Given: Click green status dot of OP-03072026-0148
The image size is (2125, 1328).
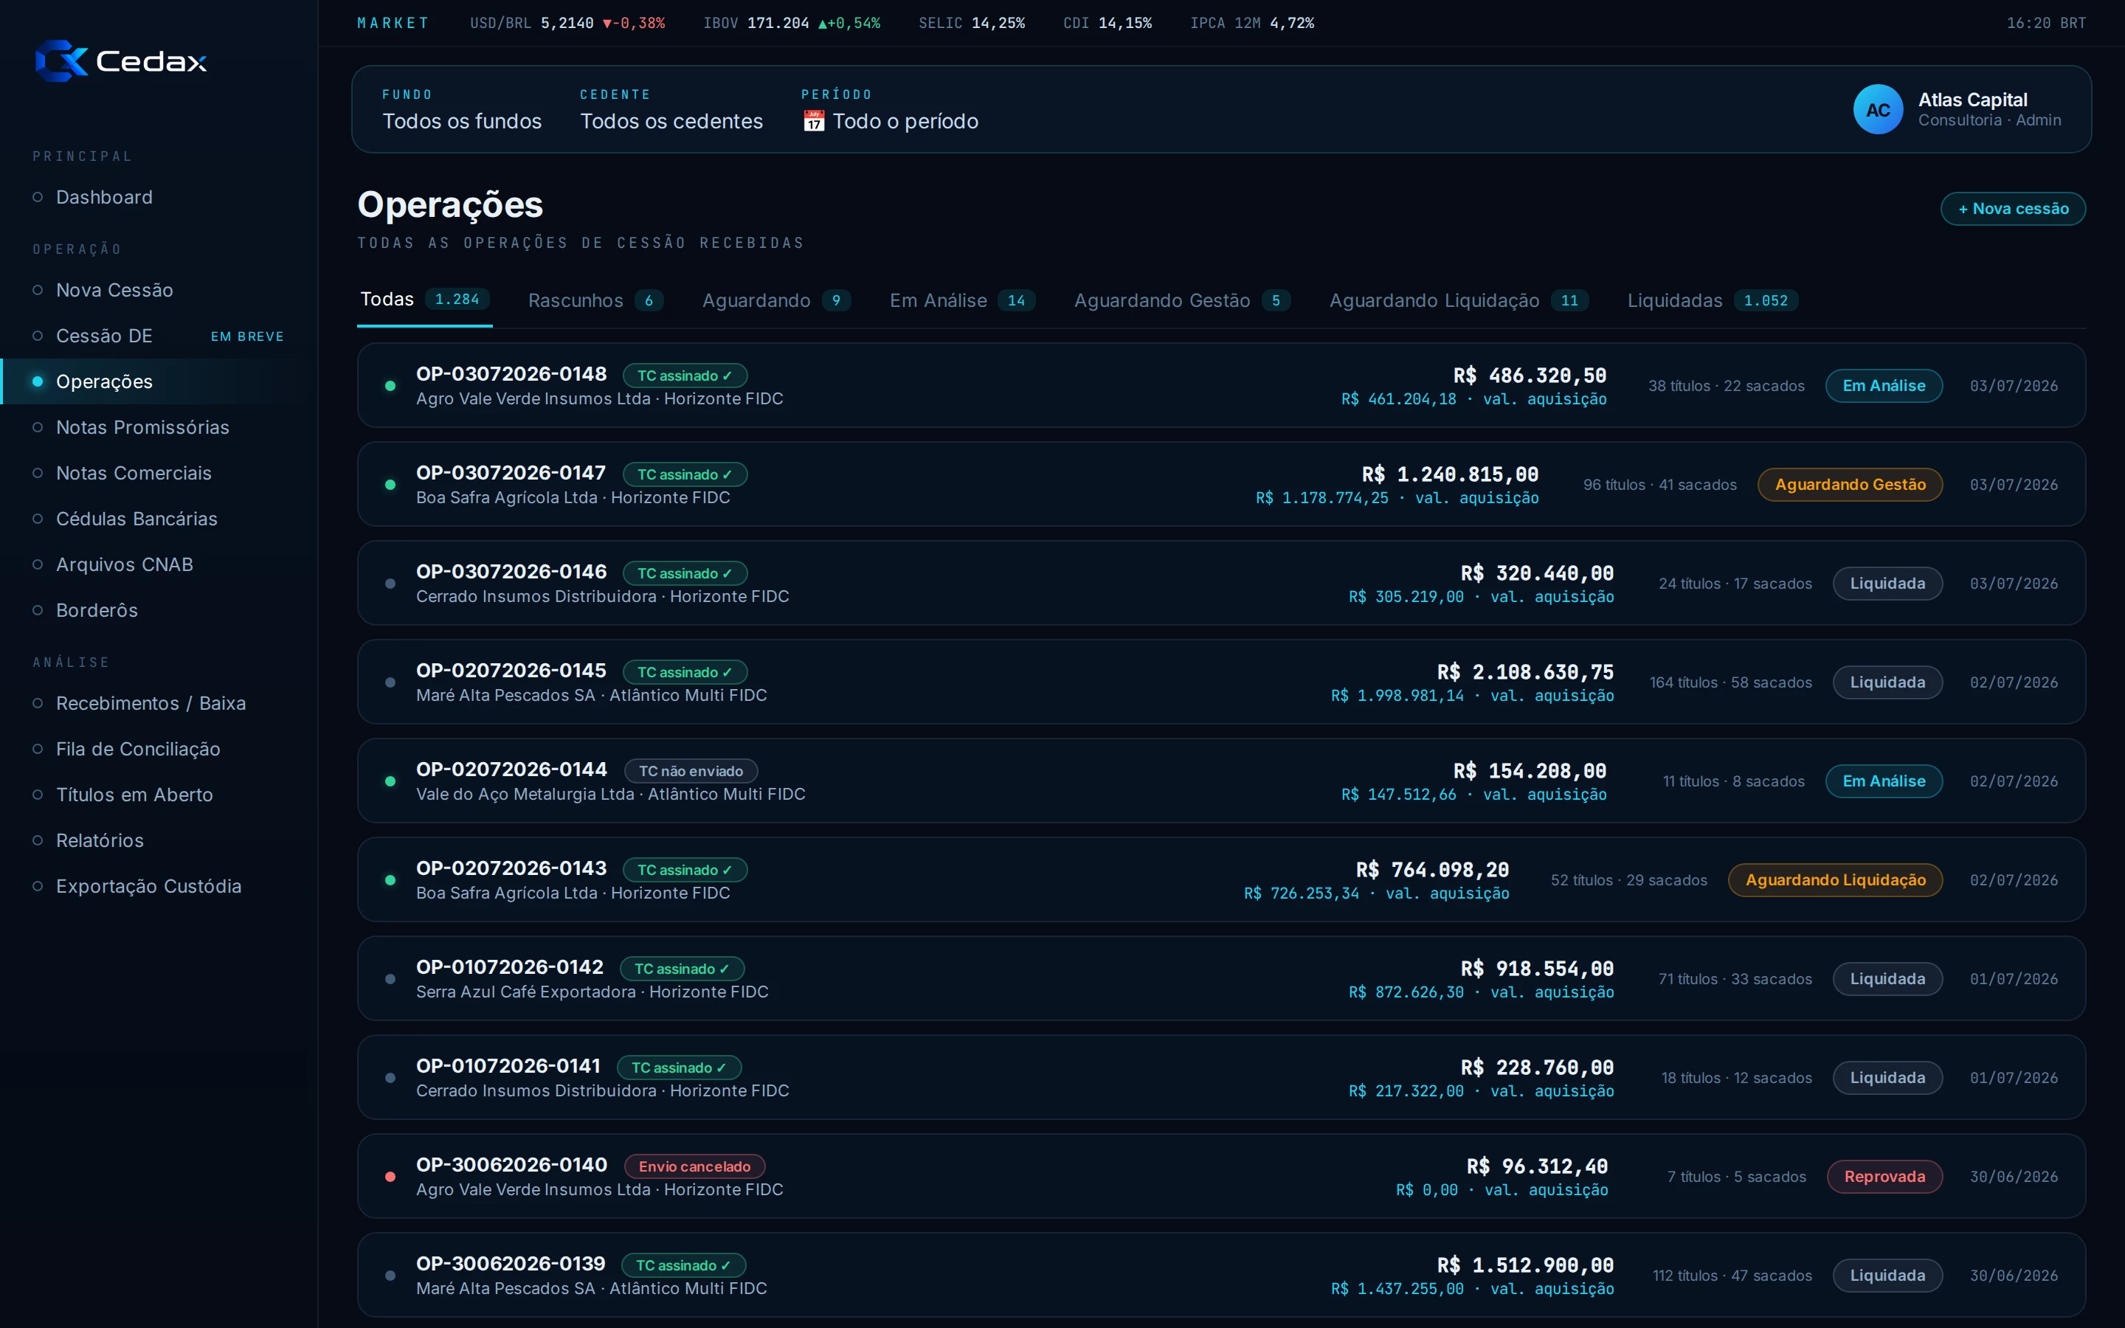Looking at the screenshot, I should [x=390, y=386].
